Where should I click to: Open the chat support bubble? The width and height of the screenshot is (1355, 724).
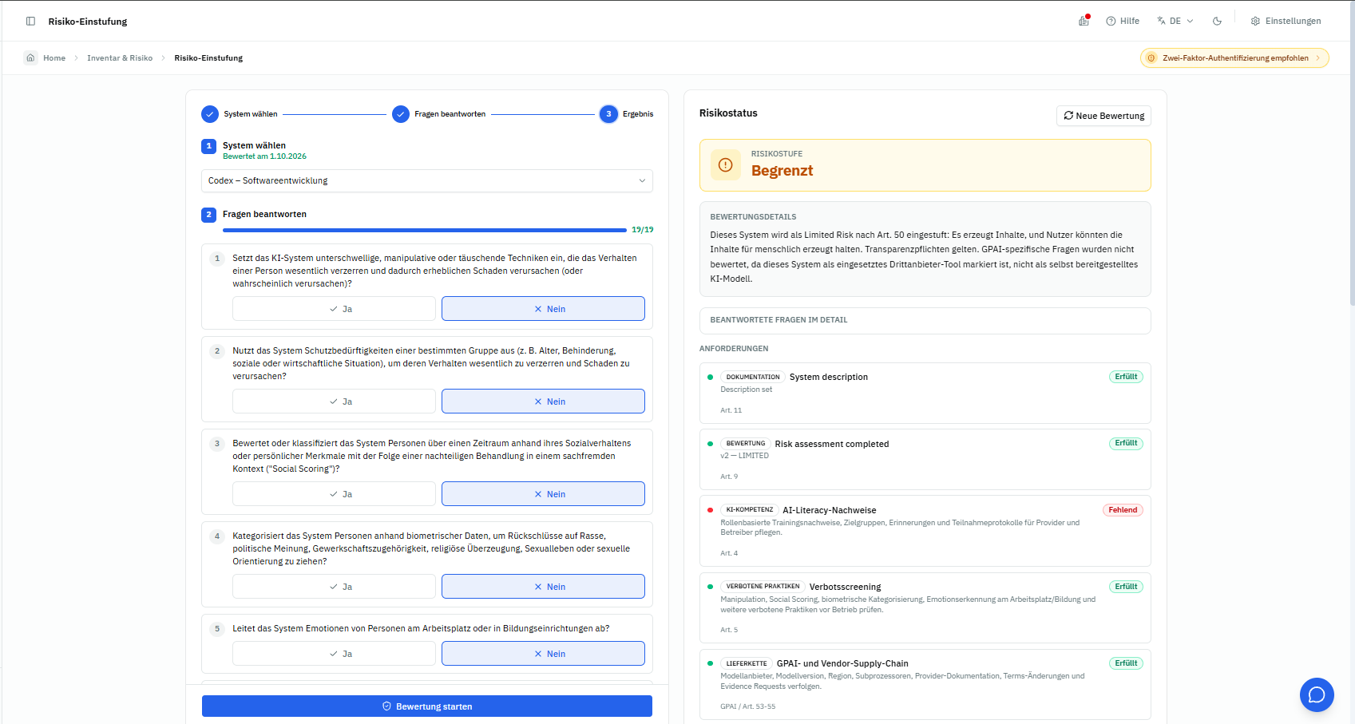[1317, 694]
